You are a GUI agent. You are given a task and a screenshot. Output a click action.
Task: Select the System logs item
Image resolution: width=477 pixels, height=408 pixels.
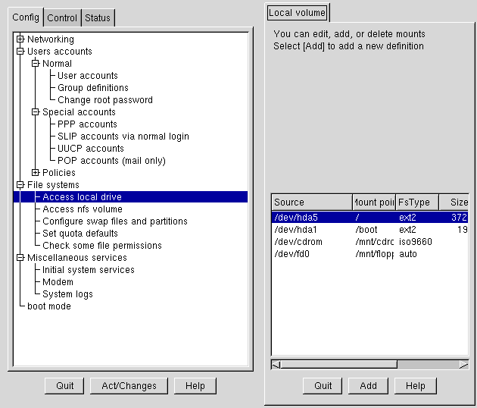coord(67,294)
